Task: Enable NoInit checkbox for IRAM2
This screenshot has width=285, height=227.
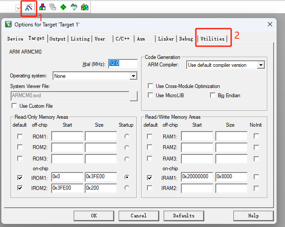Action: (256, 188)
